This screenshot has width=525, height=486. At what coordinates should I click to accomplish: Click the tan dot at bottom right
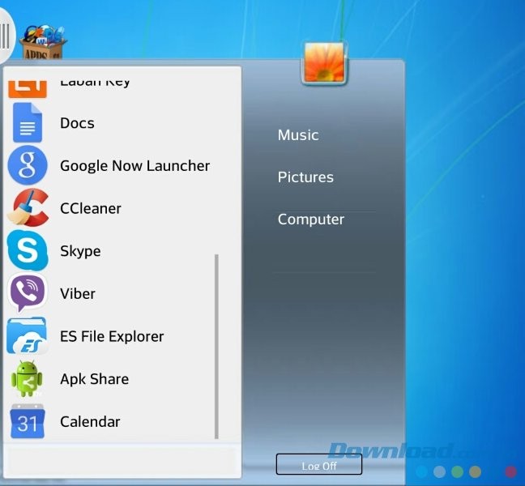[x=475, y=471]
